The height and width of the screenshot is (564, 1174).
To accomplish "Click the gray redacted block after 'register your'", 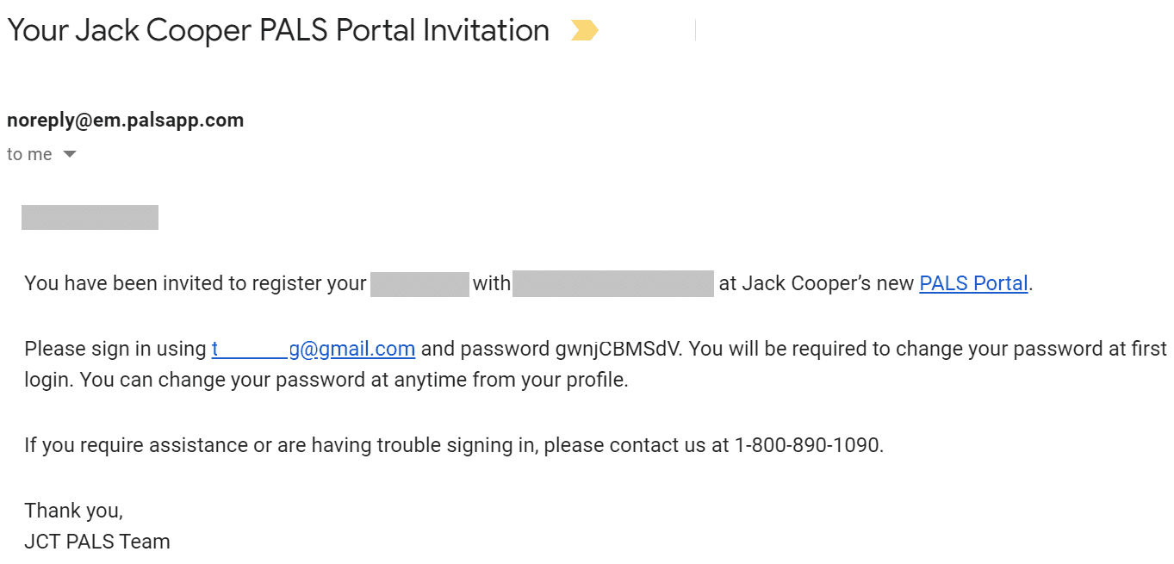I will point(419,283).
